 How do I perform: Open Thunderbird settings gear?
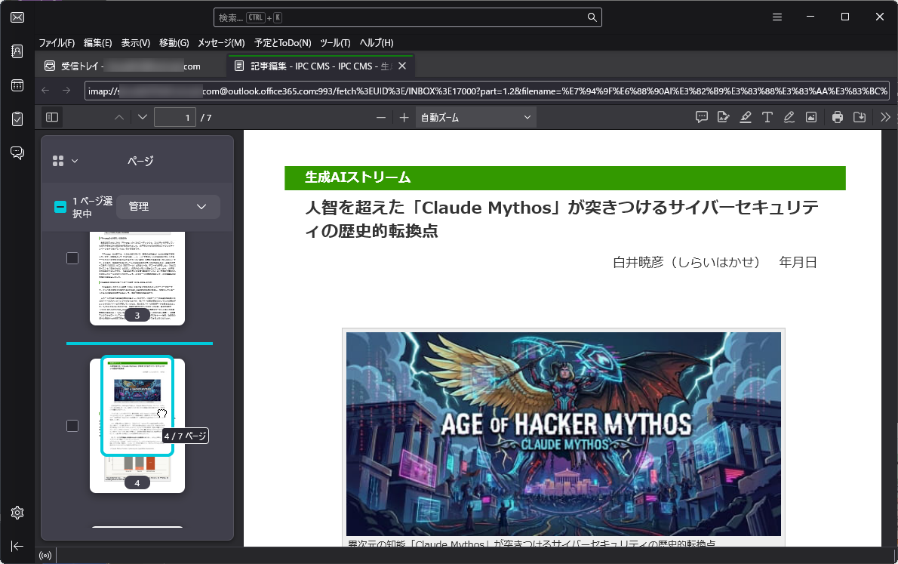[17, 512]
